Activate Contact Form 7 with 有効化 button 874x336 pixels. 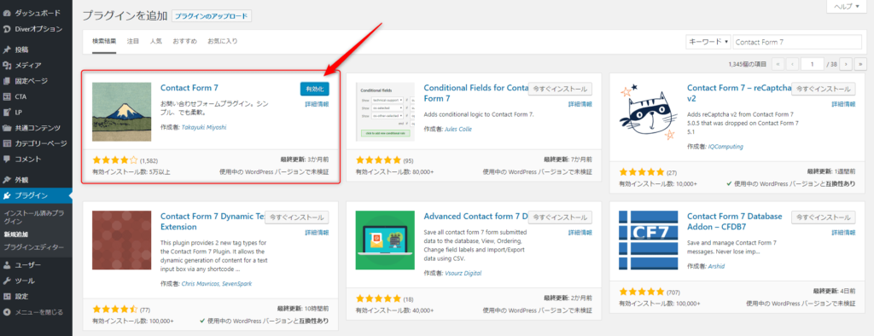coord(314,90)
